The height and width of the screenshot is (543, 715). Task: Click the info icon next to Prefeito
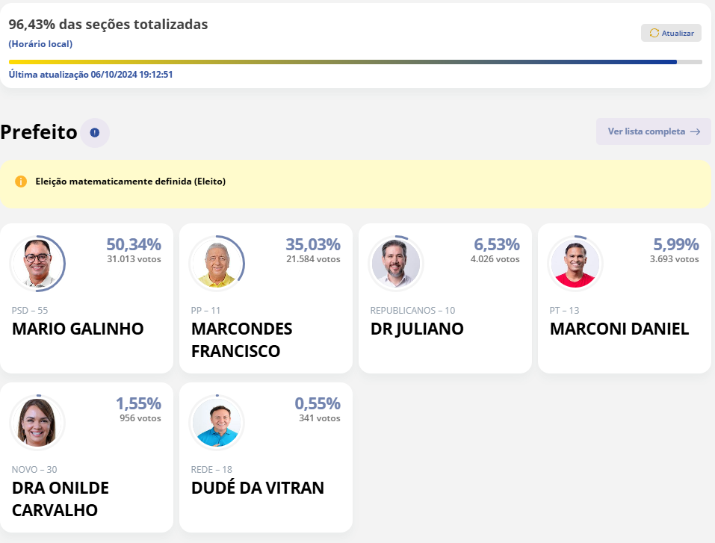(94, 133)
